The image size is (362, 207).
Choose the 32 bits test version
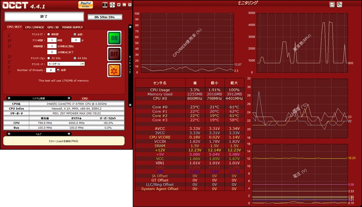pos(48,58)
